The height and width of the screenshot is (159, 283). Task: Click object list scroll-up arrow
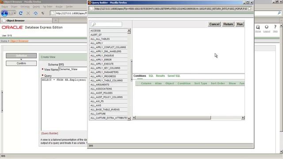(129, 30)
